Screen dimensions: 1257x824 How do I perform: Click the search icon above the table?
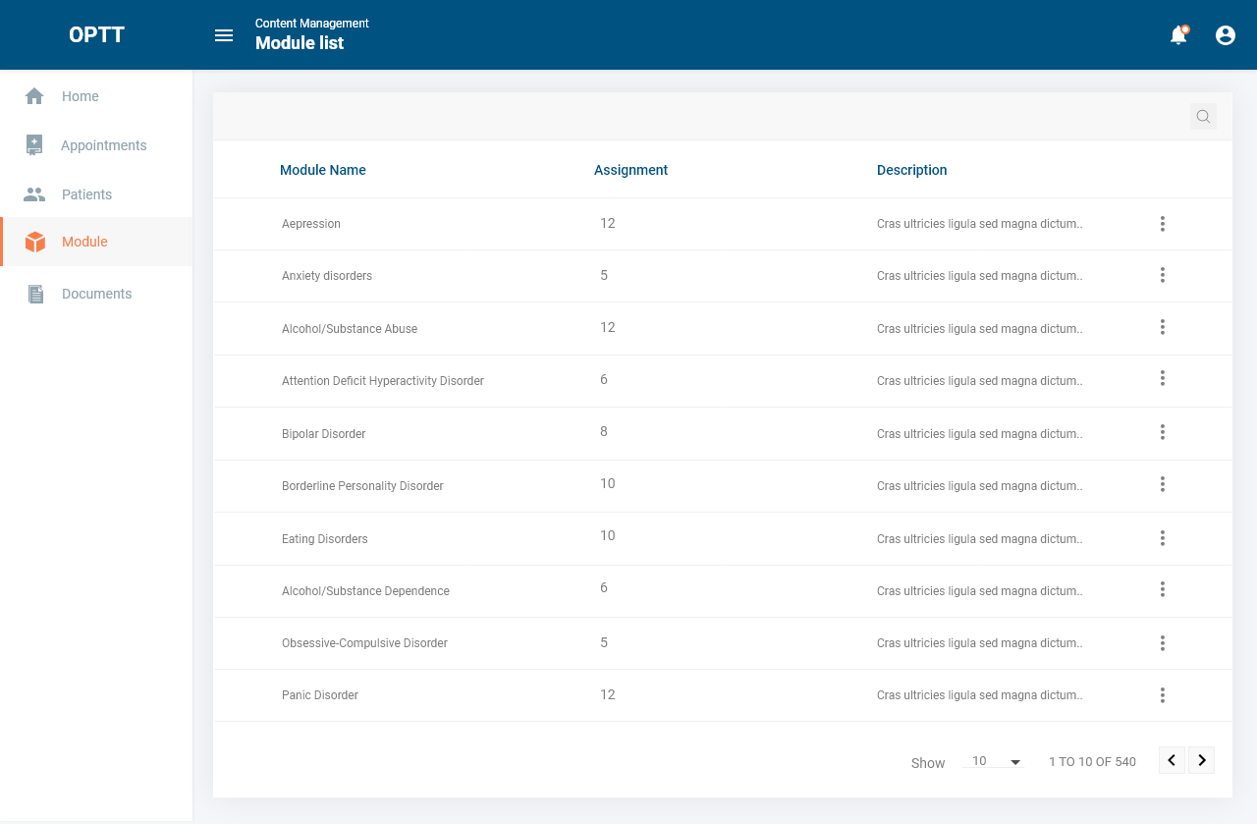tap(1203, 117)
